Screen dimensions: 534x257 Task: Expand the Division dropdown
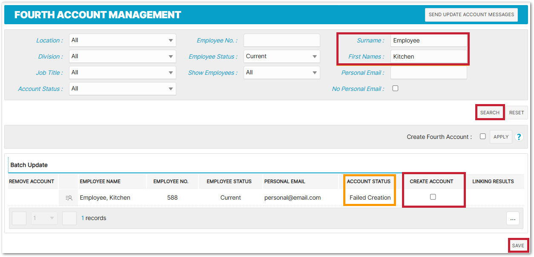(122, 56)
